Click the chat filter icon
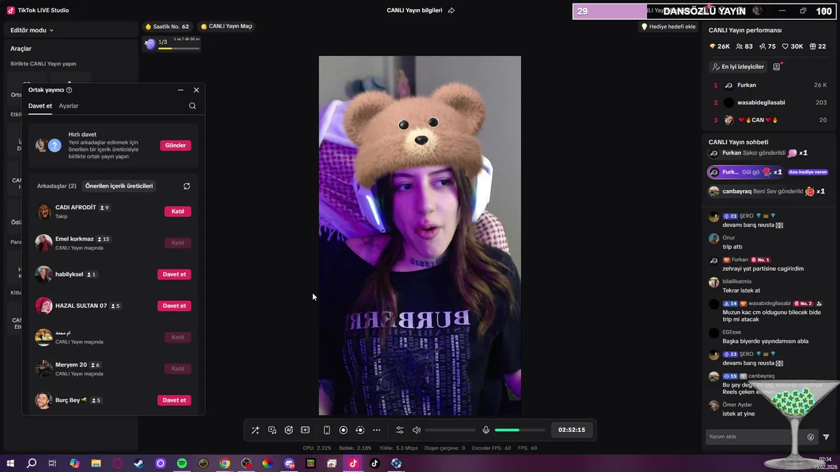Screen dimensions: 840x472 [x=826, y=437]
